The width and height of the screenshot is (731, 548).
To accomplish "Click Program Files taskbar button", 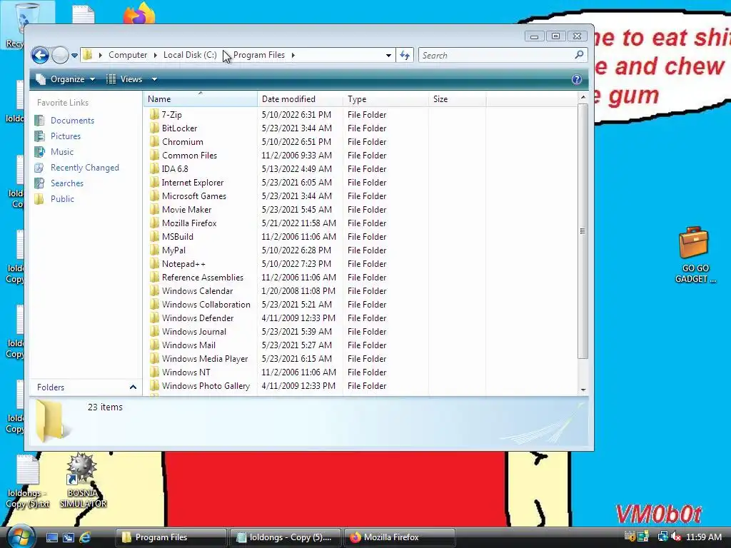I will [x=171, y=537].
